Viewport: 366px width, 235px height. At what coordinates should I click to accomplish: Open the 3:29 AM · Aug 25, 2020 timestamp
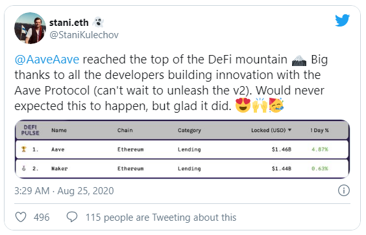[64, 191]
